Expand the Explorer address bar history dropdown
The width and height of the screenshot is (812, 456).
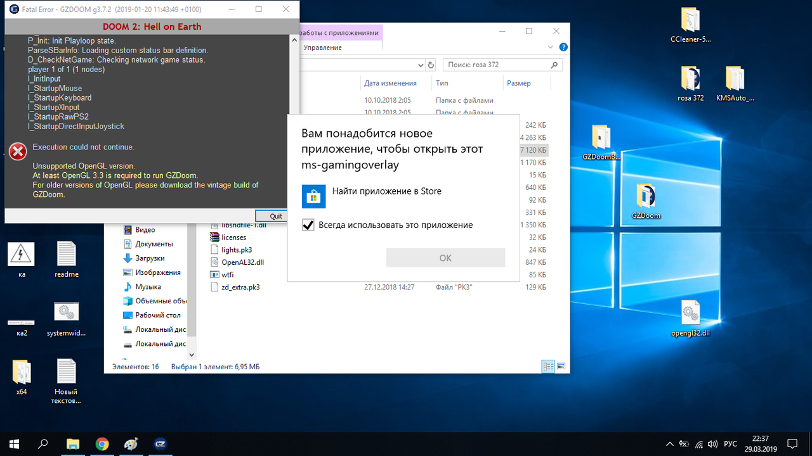click(x=420, y=65)
